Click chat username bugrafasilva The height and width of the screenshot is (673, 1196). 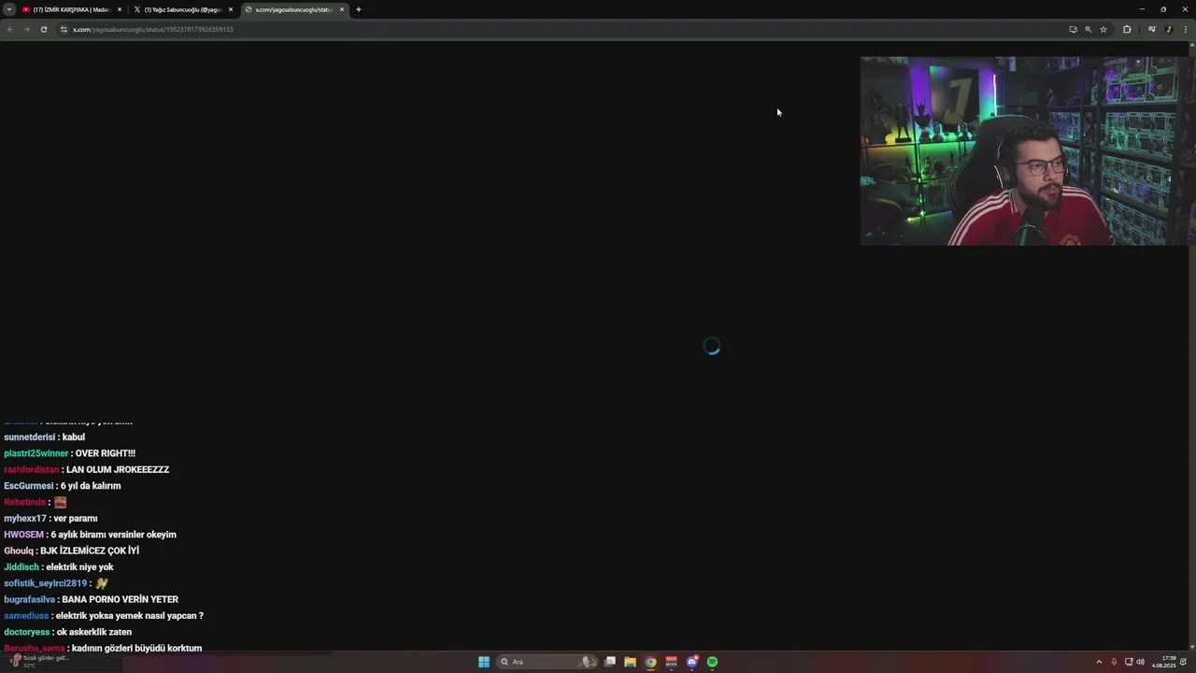tap(29, 599)
